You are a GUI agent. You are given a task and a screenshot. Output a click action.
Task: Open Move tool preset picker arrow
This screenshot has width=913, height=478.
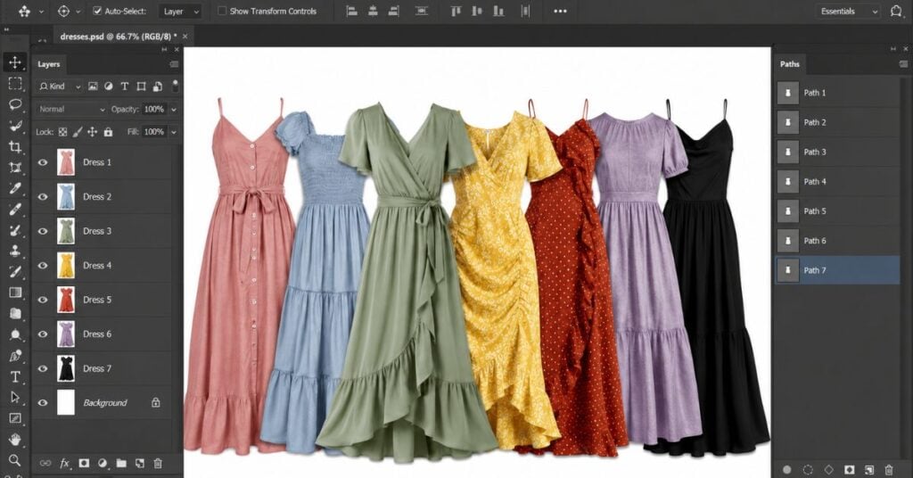pos(41,11)
